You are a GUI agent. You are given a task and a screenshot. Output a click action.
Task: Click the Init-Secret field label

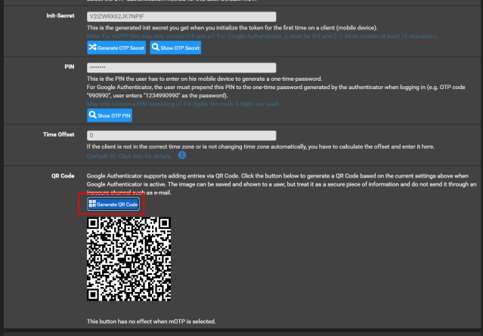point(60,16)
